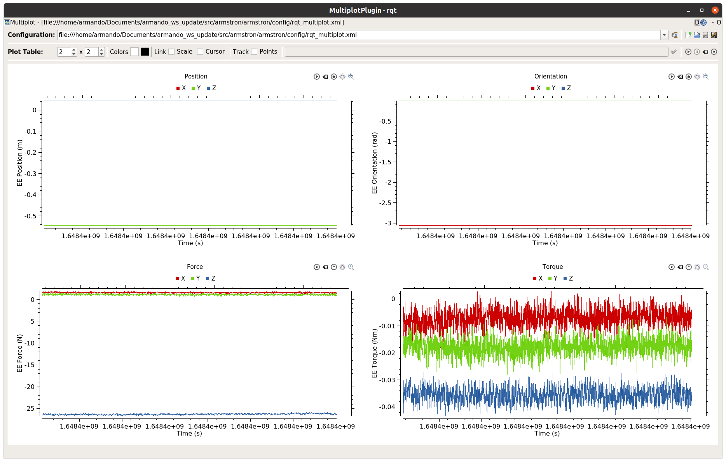Enable the Link Cursor checkbox
726x462 pixels.
click(x=200, y=52)
